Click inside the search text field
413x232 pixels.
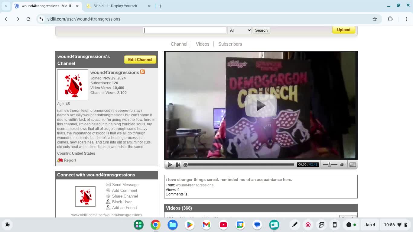point(184,30)
